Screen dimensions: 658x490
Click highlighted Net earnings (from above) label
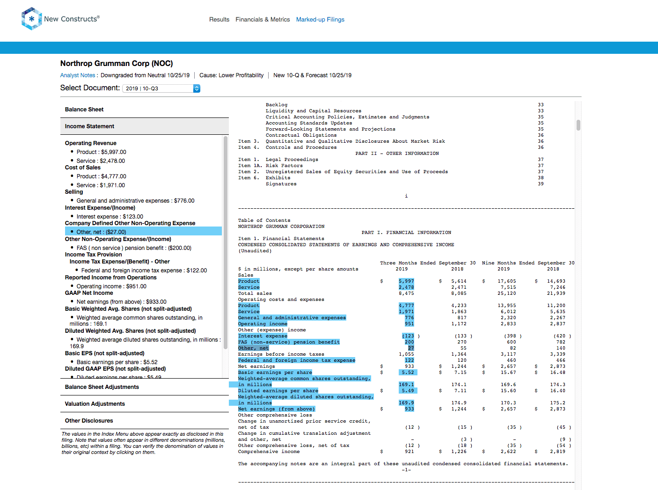pyautogui.click(x=277, y=409)
